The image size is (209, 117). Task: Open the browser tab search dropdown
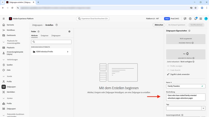click(3, 2)
